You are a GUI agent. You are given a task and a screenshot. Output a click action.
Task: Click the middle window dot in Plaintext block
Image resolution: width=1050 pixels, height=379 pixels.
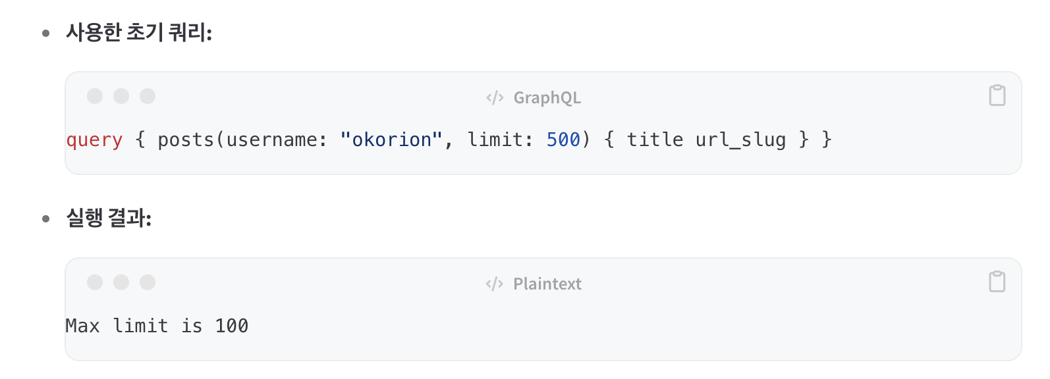(121, 282)
